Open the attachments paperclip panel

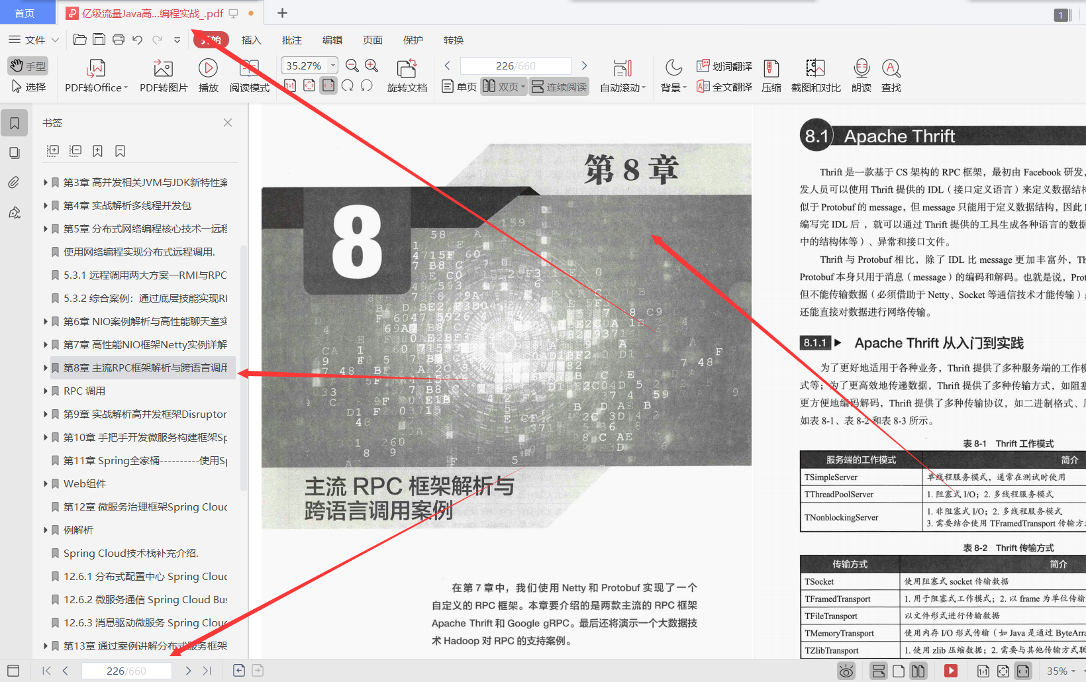[15, 183]
